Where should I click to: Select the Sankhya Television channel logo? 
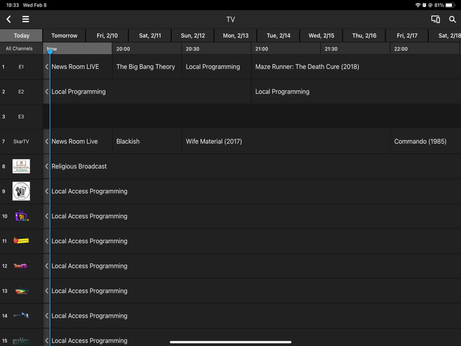(21, 166)
